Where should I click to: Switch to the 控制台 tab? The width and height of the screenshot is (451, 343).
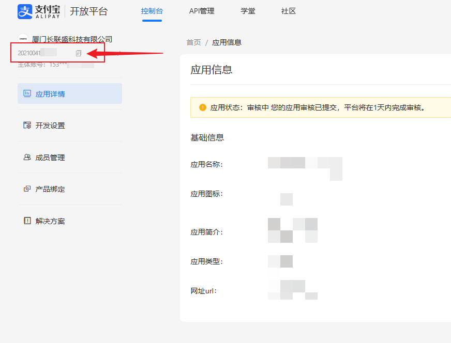(x=152, y=11)
